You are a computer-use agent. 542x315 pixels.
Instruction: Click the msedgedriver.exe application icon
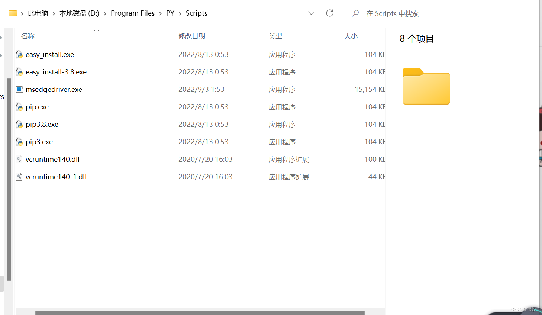click(19, 89)
